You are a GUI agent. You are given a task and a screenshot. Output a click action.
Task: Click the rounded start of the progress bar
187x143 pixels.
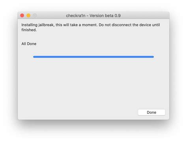click(x=34, y=57)
